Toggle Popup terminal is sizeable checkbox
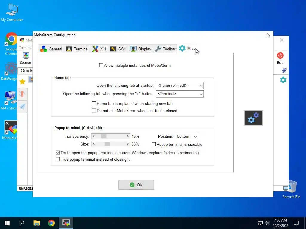Screen dimensions: 306x229 click(154, 144)
